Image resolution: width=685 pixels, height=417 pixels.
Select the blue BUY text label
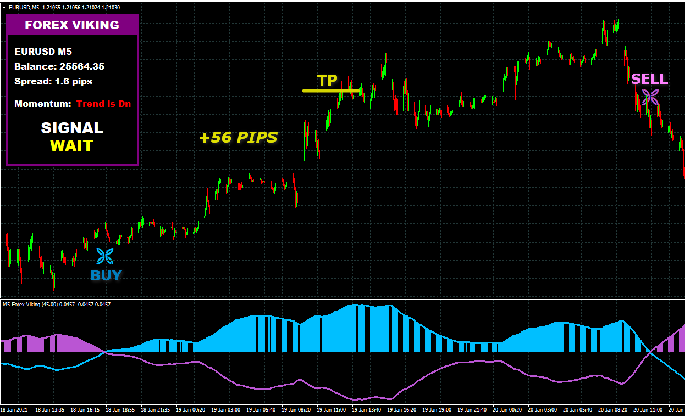coord(106,275)
